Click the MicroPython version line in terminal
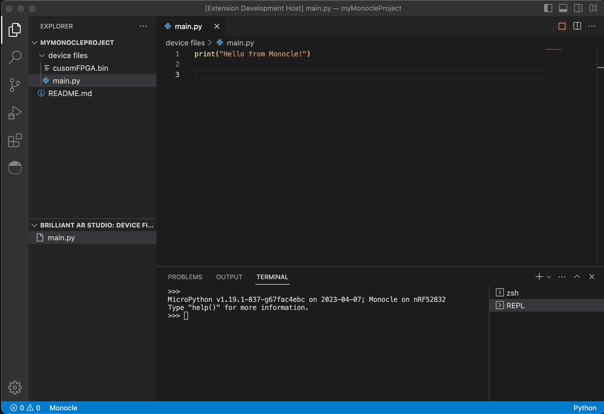The width and height of the screenshot is (604, 414). coord(307,299)
